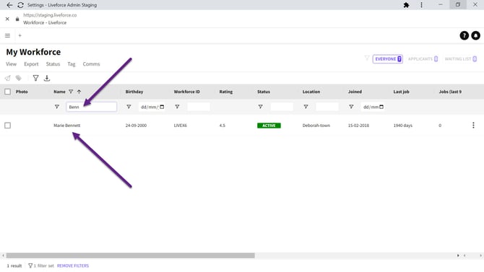Open Workforce ID filter operator funnel
The width and height of the screenshot is (484, 272).
177,107
